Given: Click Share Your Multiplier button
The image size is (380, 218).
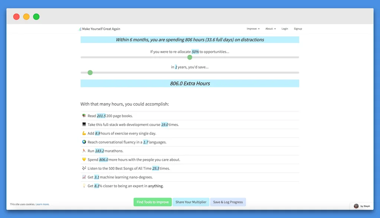Looking at the screenshot, I should coord(191,202).
